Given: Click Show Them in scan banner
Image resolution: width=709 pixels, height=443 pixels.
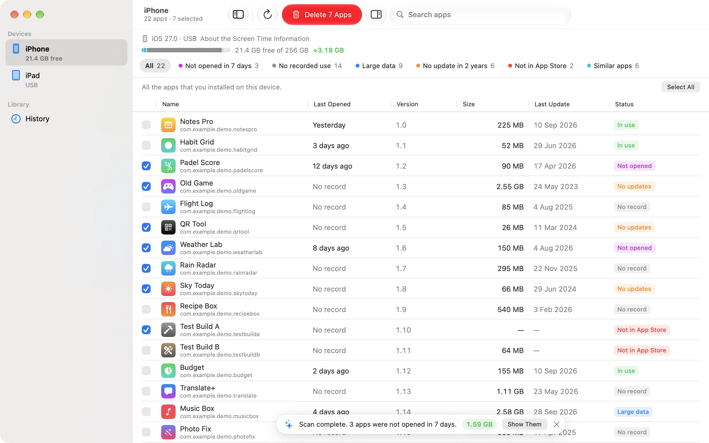Looking at the screenshot, I should pyautogui.click(x=524, y=424).
